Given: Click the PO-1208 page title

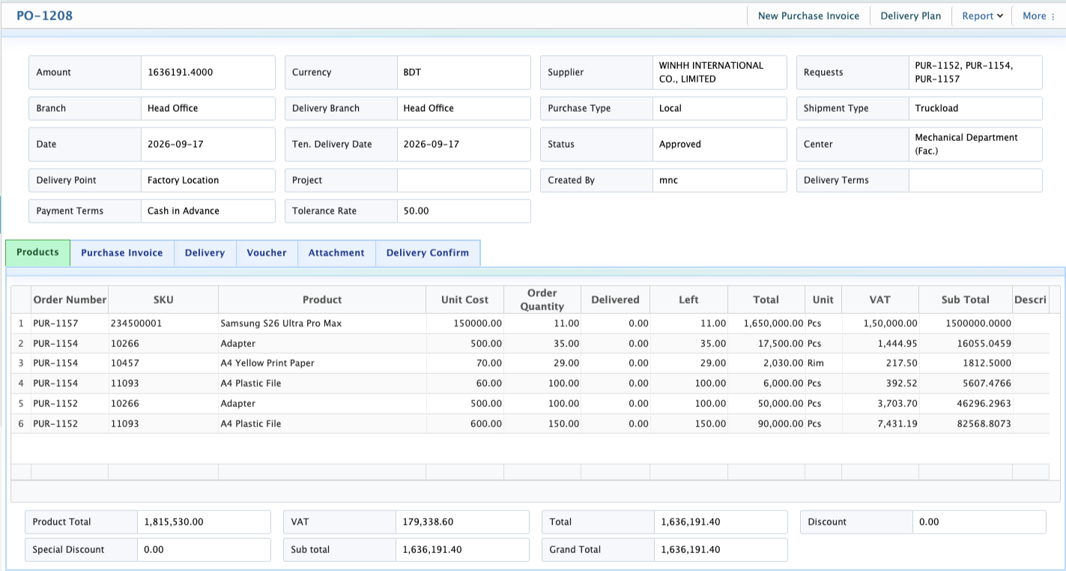Looking at the screenshot, I should (x=45, y=16).
